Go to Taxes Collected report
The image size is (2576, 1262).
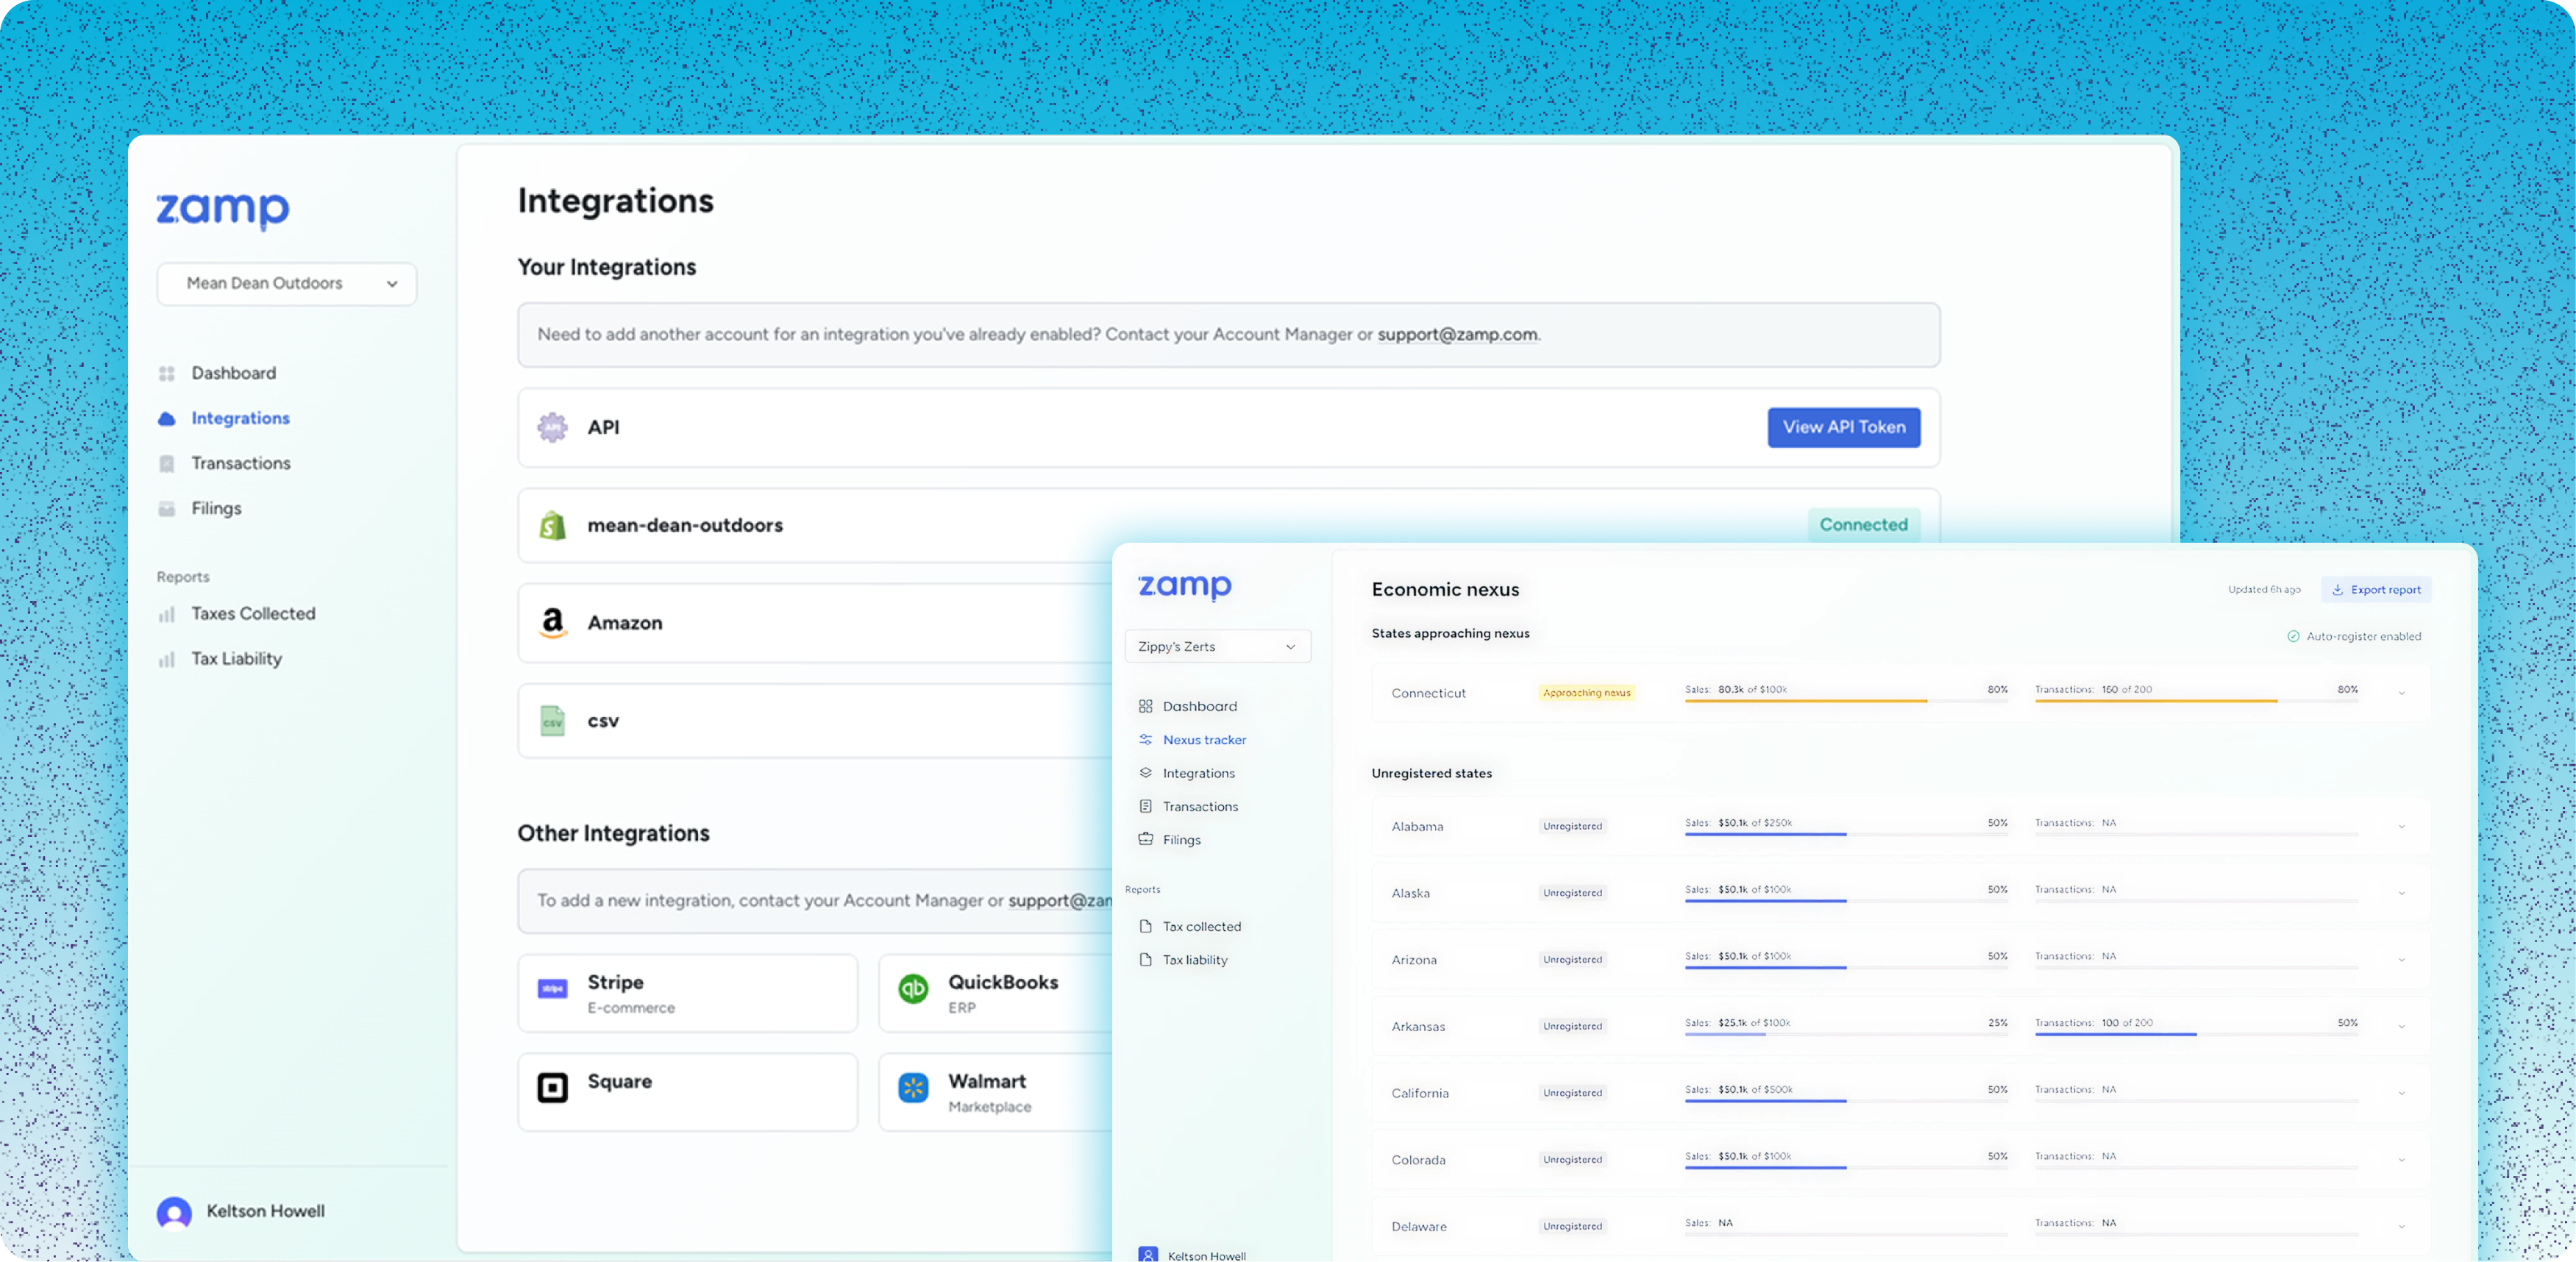(252, 614)
